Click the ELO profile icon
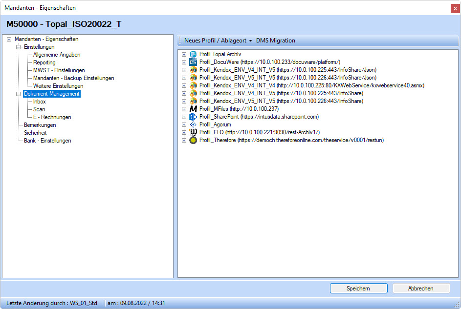Viewport: 461px width, 309px height. pos(193,133)
